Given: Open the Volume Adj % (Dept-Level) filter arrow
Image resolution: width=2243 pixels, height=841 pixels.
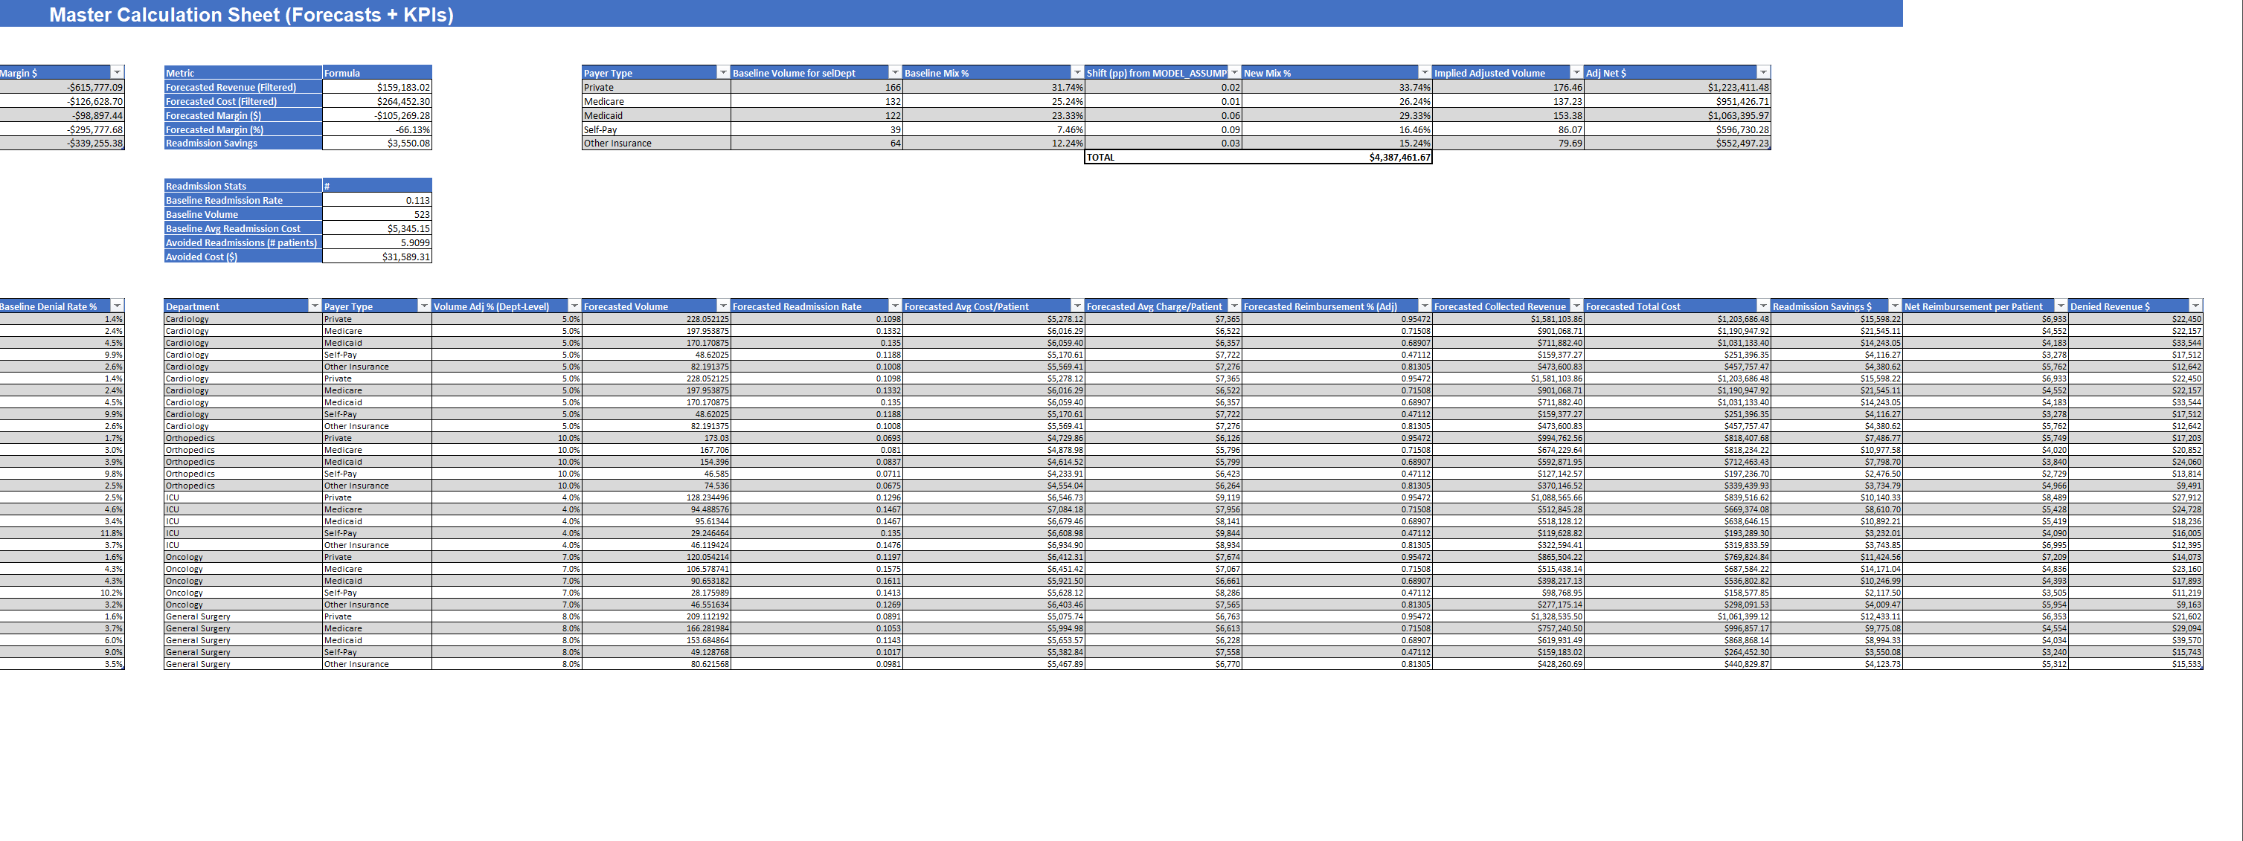Looking at the screenshot, I should 574,306.
